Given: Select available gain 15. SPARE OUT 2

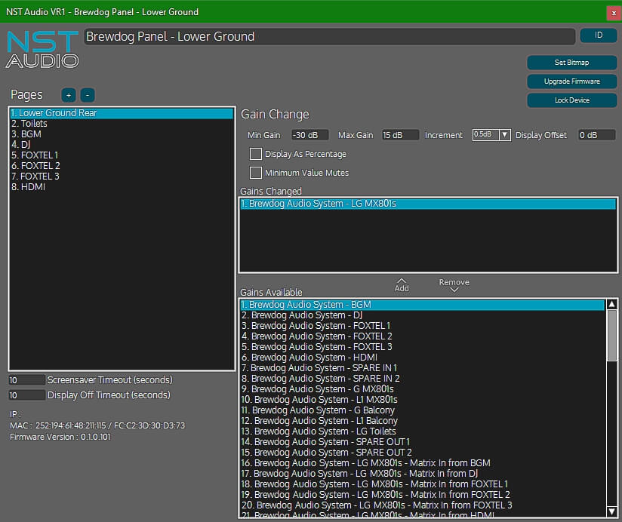Looking at the screenshot, I should [x=423, y=453].
